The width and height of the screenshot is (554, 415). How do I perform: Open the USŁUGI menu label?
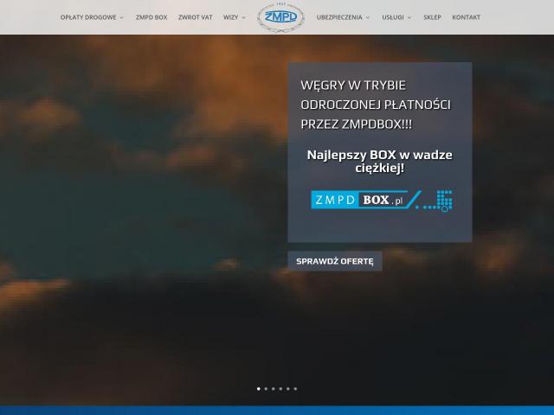pyautogui.click(x=392, y=17)
